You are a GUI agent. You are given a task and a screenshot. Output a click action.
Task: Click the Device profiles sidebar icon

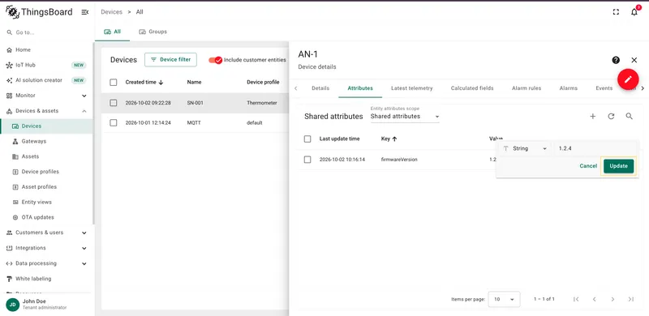[x=15, y=172]
